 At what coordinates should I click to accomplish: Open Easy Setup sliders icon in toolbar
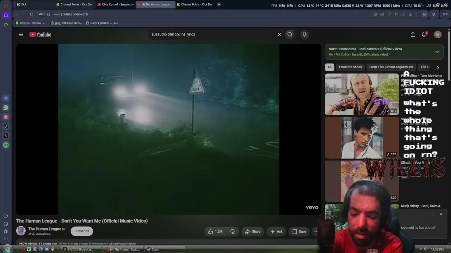(x=418, y=14)
